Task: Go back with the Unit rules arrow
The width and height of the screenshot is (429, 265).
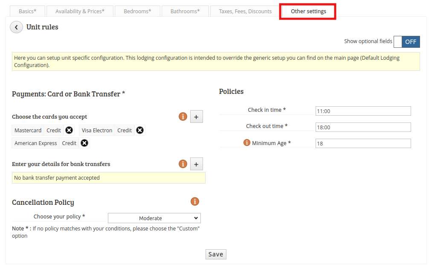Action: tap(16, 27)
